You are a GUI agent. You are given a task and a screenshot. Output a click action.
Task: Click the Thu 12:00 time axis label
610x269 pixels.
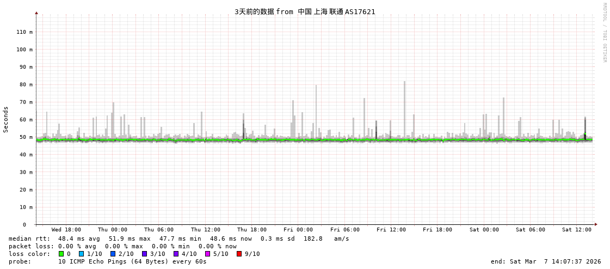206,230
